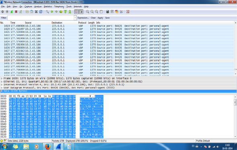The image size is (237, 150).
Task: Go forward in packet history
Action: [x=56, y=12]
